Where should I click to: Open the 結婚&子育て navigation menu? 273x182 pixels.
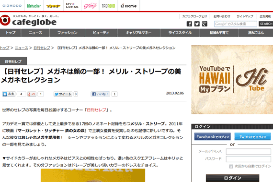pos(219,33)
